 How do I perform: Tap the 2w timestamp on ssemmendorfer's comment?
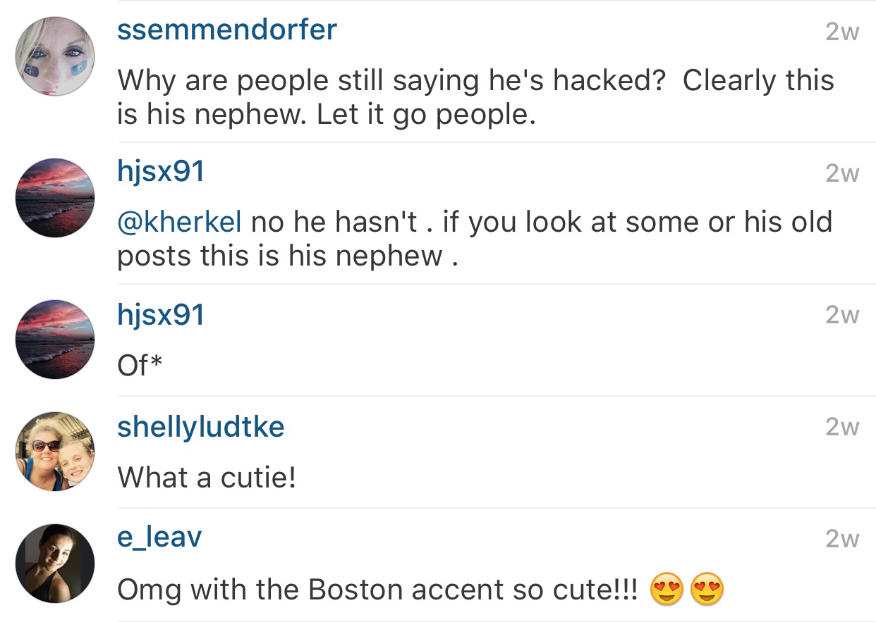pyautogui.click(x=842, y=32)
